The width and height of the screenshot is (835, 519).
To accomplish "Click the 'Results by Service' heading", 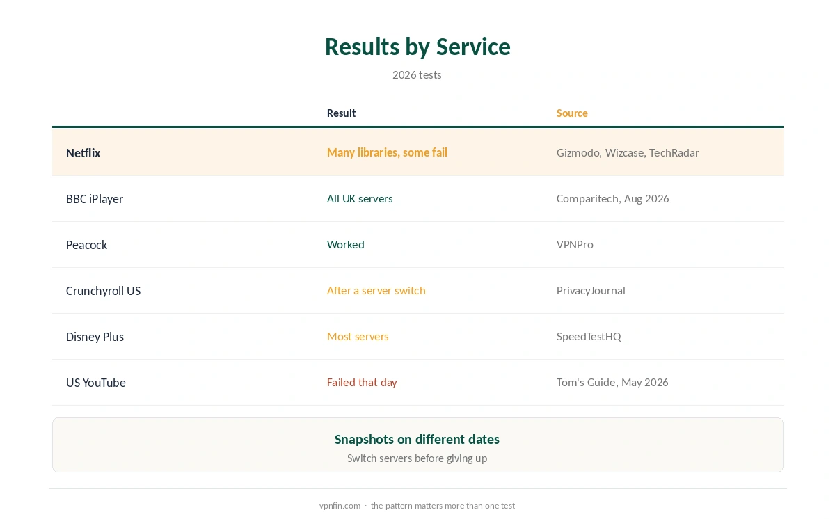I will coord(417,47).
